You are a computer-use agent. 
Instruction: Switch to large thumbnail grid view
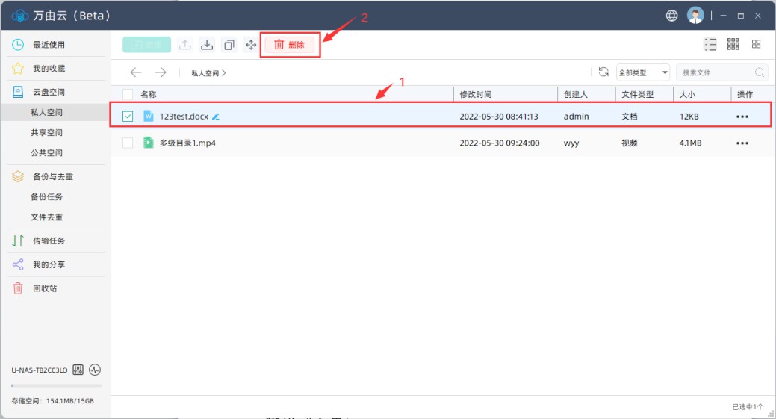pyautogui.click(x=757, y=44)
